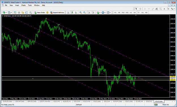
Task: Open the View menu
Action: click(x=11, y=5)
